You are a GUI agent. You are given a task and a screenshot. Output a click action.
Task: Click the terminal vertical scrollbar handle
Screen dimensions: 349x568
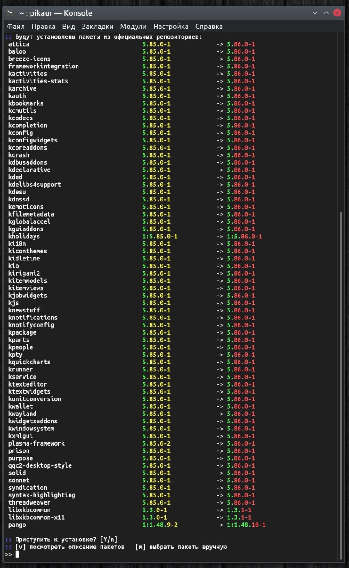[x=341, y=385]
